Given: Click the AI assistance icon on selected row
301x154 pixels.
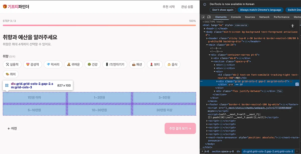Looking at the screenshot, I should (297, 84).
